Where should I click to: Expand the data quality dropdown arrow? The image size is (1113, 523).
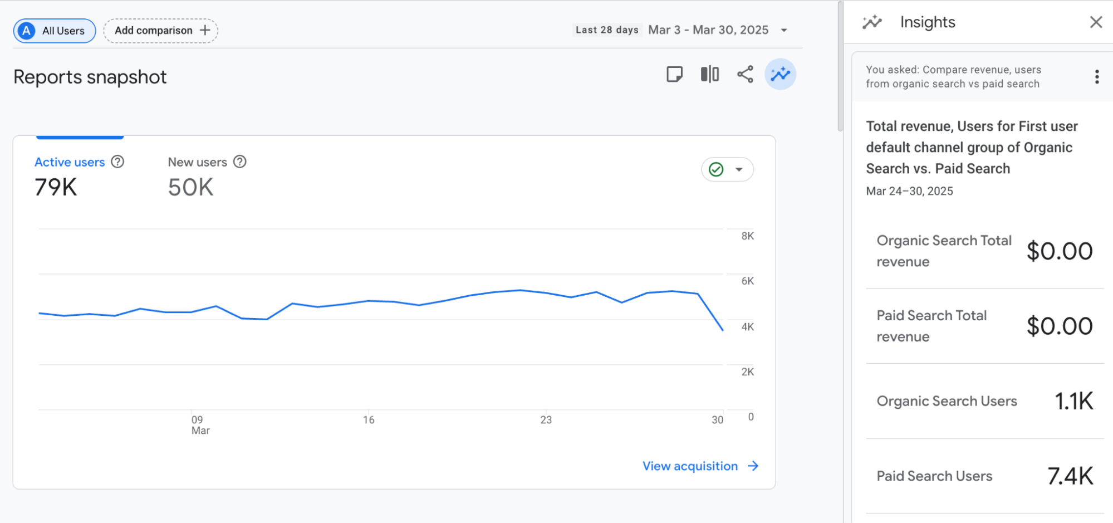(739, 169)
